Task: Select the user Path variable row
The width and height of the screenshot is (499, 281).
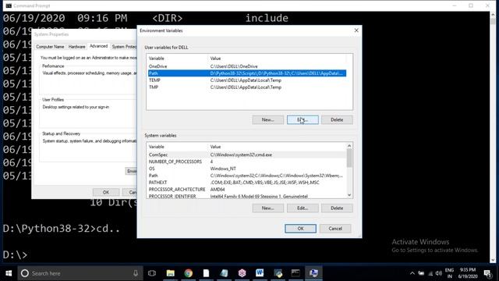Action: coord(247,73)
